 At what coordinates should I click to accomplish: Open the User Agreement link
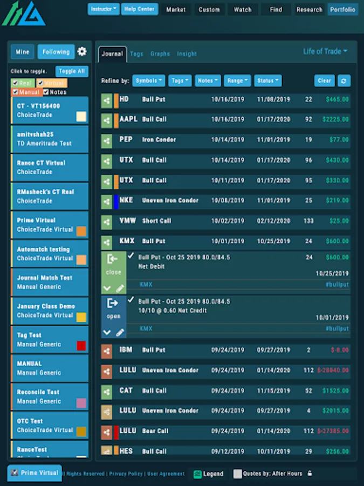coord(166,474)
